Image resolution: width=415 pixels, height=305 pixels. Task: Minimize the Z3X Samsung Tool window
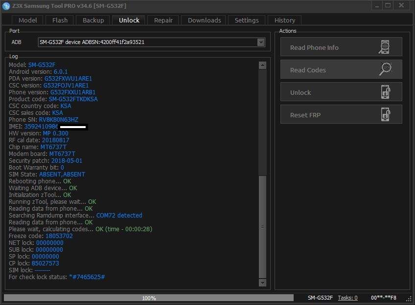(377, 5)
